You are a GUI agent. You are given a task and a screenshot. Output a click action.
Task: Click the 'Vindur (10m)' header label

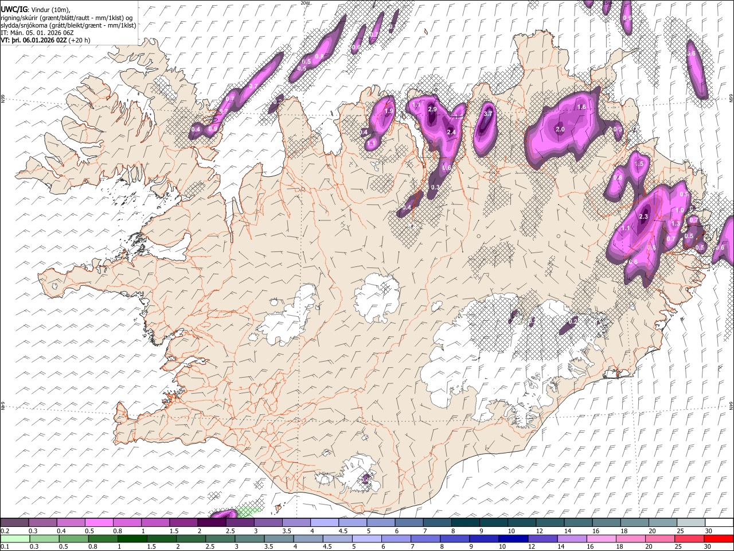(x=50, y=10)
